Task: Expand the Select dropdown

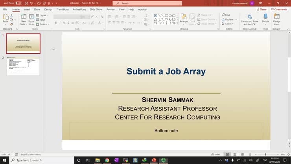Action: 228,24
